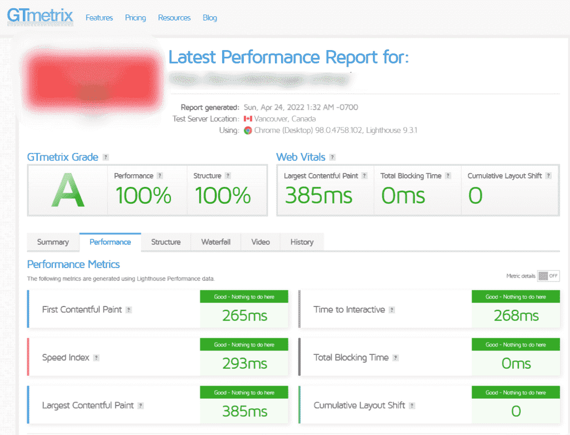
Task: Click help icon beside Web Vitals heading
Action: [332, 157]
